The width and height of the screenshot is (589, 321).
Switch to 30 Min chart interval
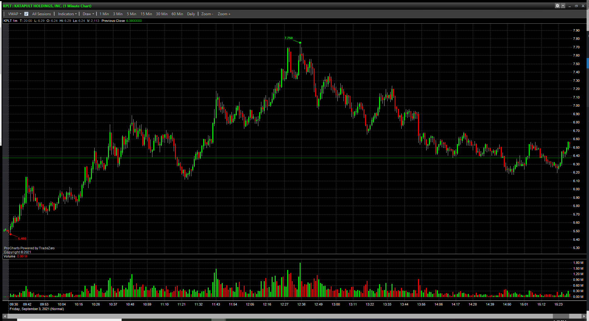pyautogui.click(x=162, y=14)
